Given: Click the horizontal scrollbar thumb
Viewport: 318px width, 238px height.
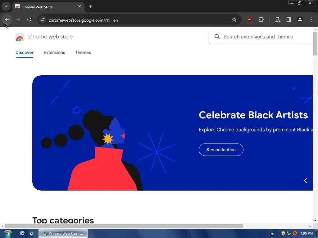Looking at the screenshot, I should click(124, 226).
